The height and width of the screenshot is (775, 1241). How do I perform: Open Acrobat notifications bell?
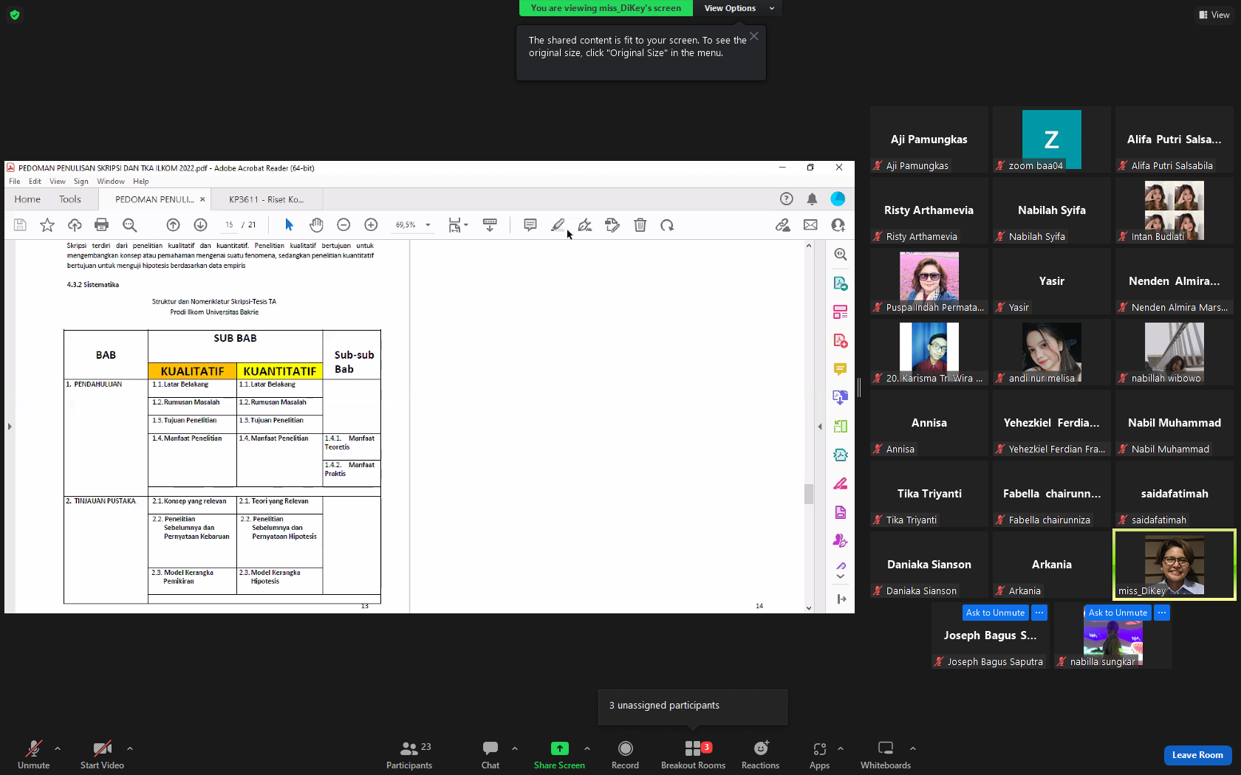(812, 199)
